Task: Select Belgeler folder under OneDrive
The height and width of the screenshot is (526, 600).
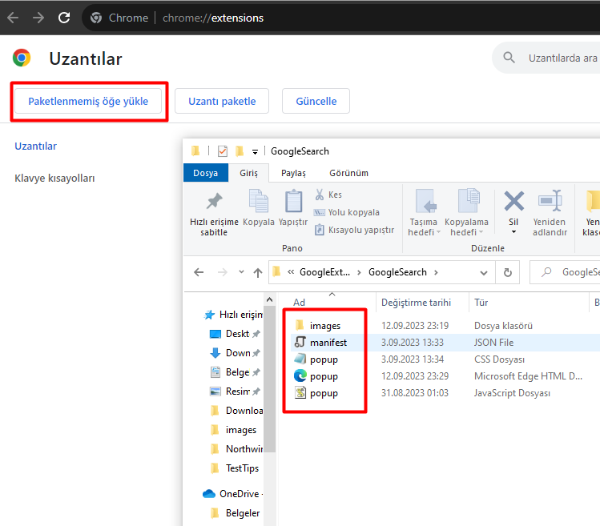Action: click(235, 512)
